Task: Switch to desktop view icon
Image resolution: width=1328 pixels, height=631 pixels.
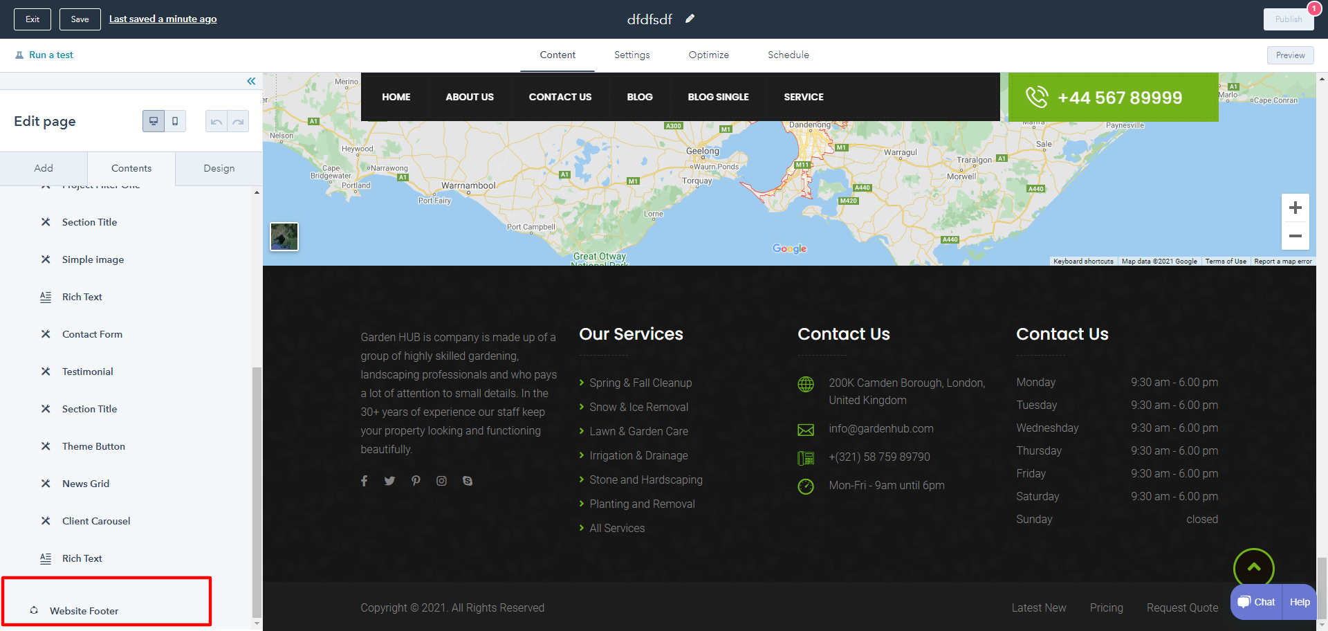Action: point(154,121)
